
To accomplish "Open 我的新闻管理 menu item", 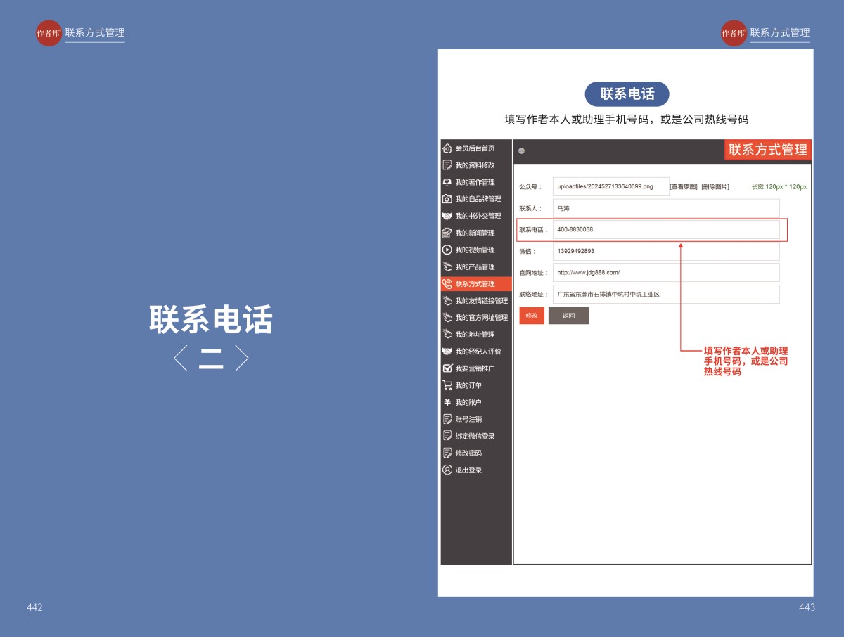I will pos(475,233).
